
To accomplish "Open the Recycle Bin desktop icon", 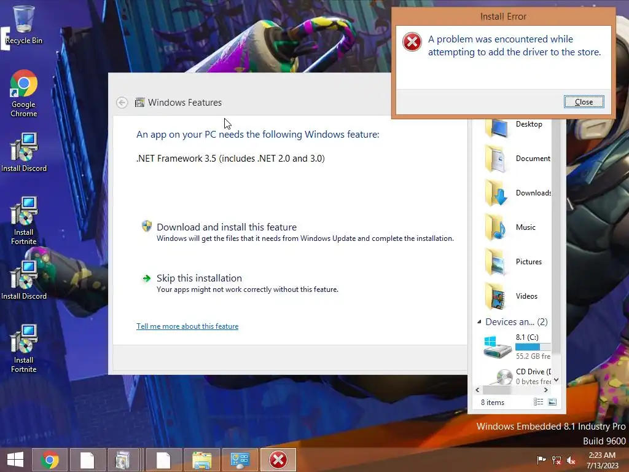I will tap(24, 25).
